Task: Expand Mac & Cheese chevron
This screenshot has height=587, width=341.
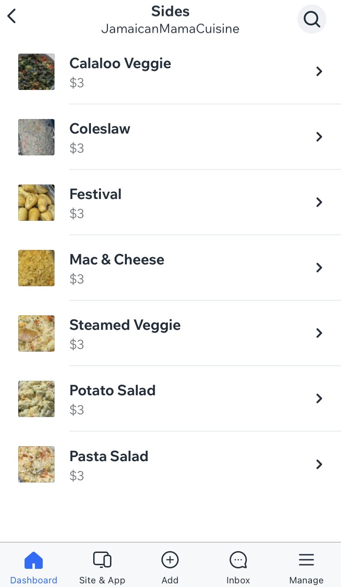Action: tap(319, 268)
